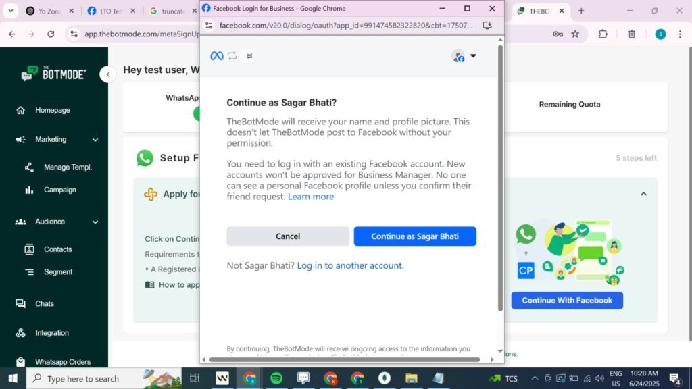Click the popup's facebook.com URL field
The width and height of the screenshot is (692, 389).
pyautogui.click(x=346, y=26)
